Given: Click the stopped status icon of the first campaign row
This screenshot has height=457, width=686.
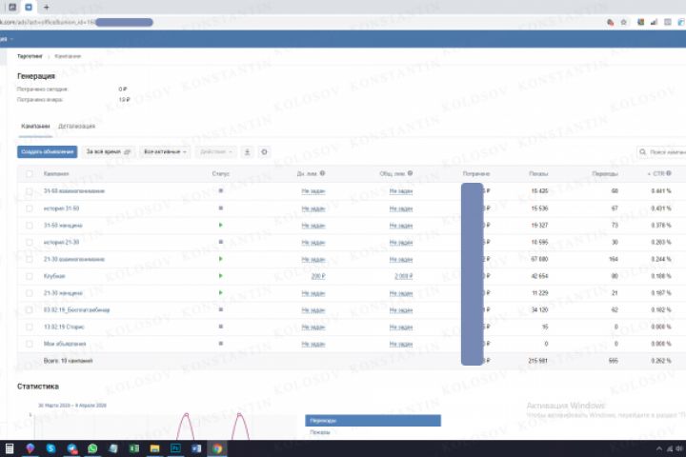Looking at the screenshot, I should [x=220, y=190].
